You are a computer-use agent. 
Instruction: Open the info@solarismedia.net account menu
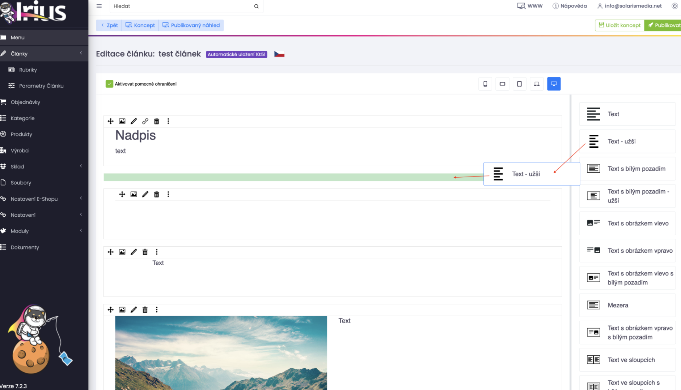(x=629, y=6)
